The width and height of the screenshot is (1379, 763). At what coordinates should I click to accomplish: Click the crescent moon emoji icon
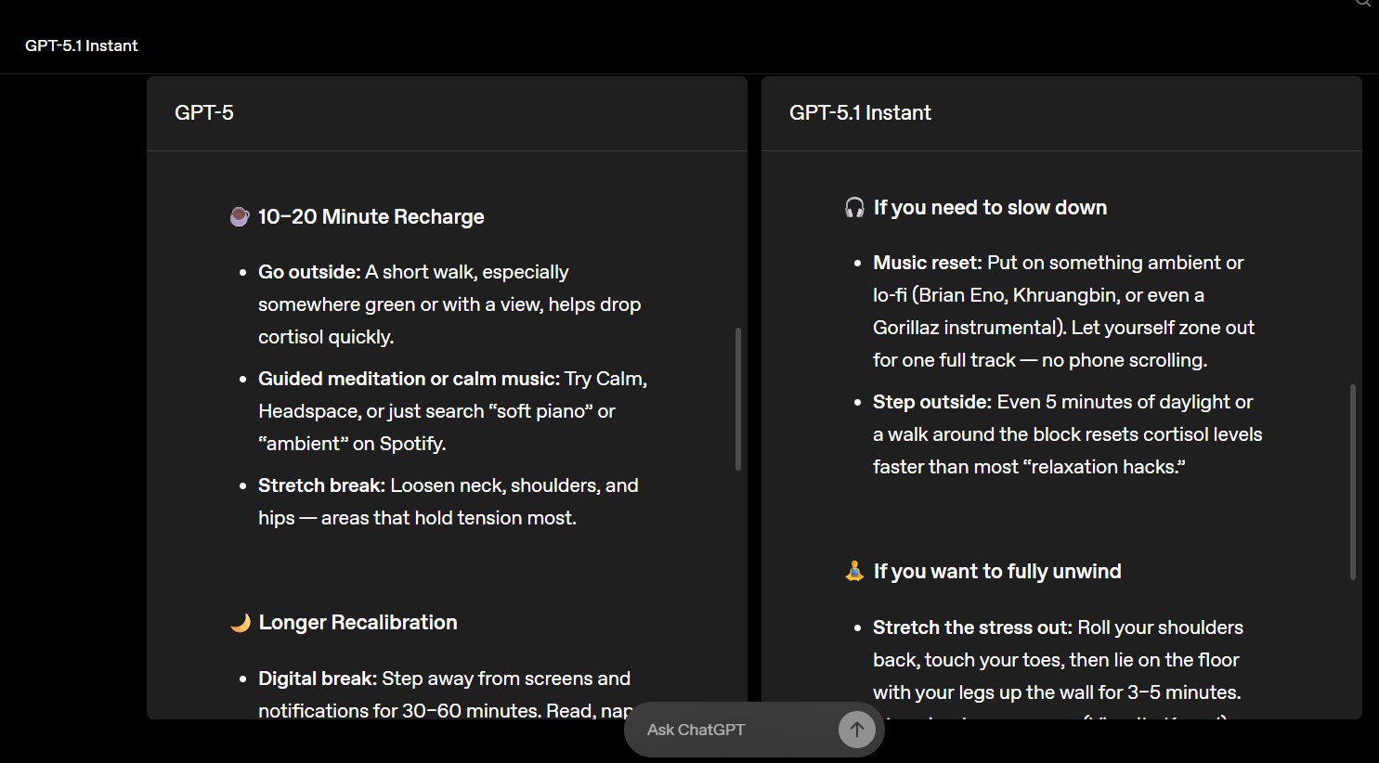(x=241, y=623)
